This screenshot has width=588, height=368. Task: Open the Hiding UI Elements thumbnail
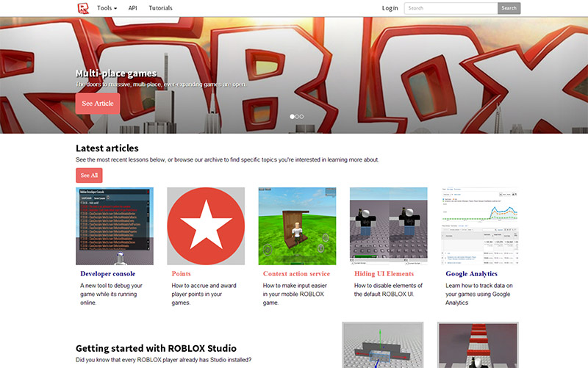point(389,226)
